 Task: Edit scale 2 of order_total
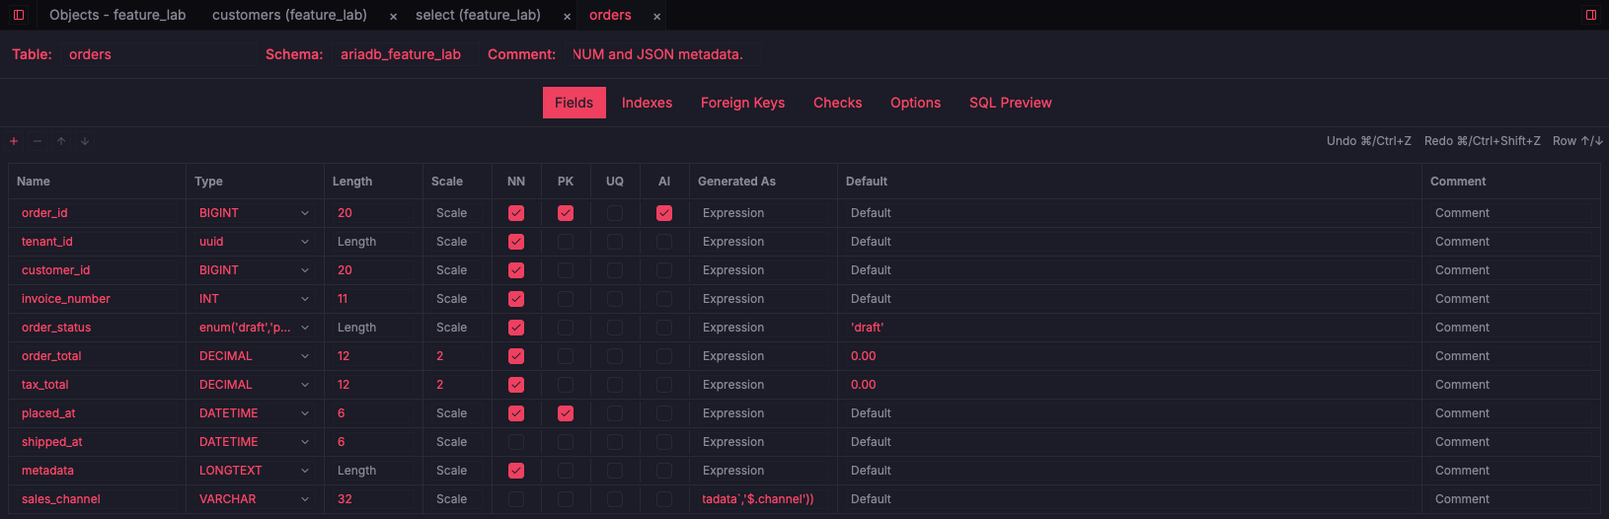457,356
